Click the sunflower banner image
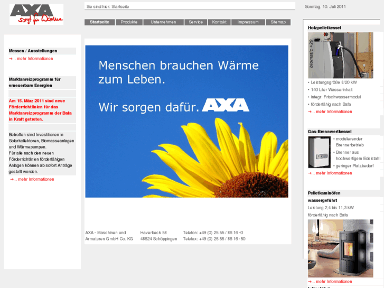 pyautogui.click(x=186, y=122)
